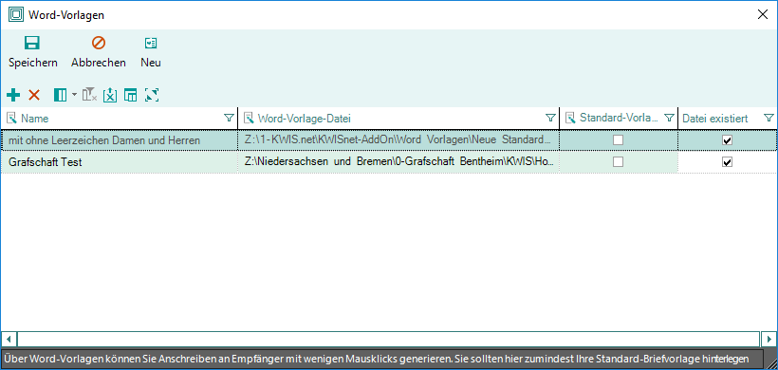Click the fit-to-size arrows icon

pyautogui.click(x=152, y=95)
